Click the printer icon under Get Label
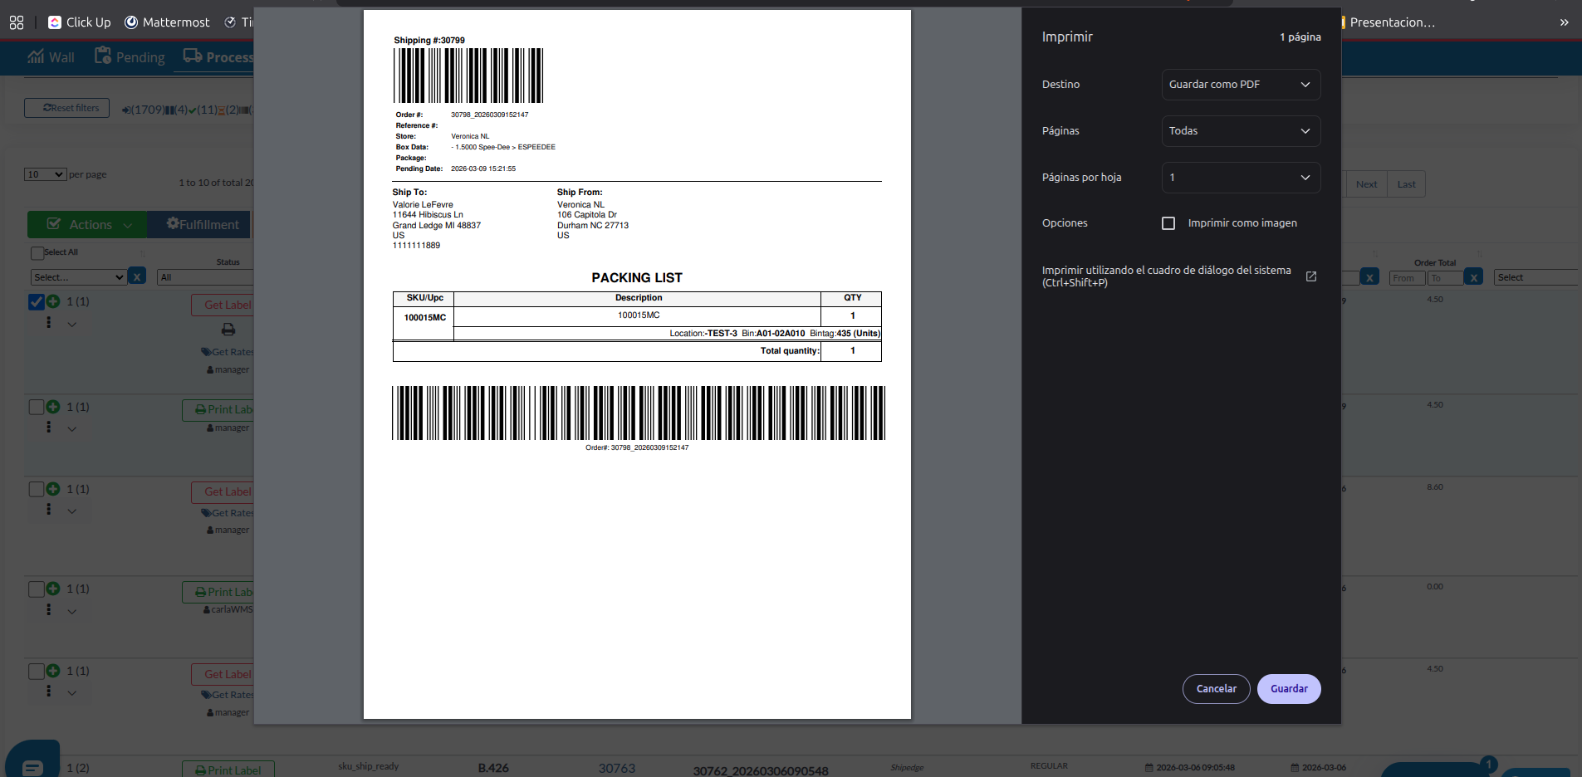The height and width of the screenshot is (777, 1582). pyautogui.click(x=228, y=330)
